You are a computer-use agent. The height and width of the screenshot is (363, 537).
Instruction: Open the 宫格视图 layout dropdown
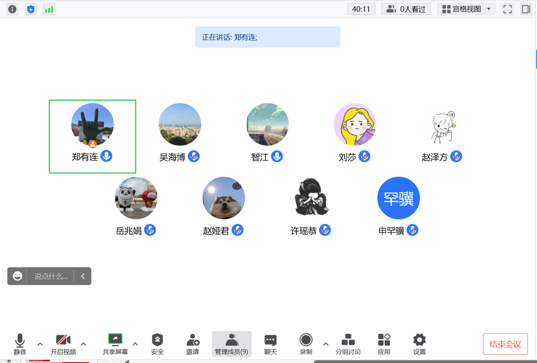click(466, 9)
